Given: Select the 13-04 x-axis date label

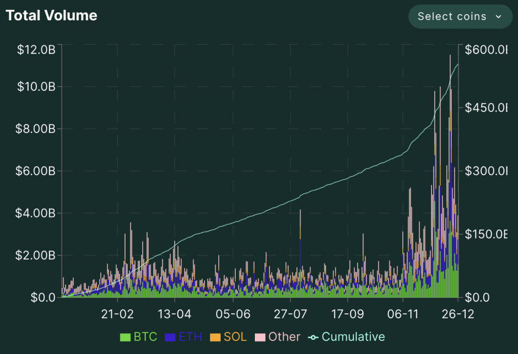Looking at the screenshot, I should tap(175, 314).
